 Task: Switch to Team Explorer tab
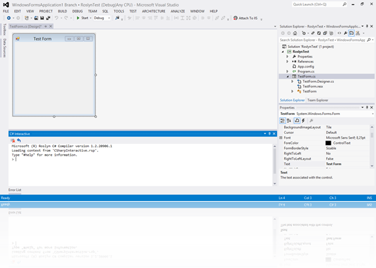318,100
